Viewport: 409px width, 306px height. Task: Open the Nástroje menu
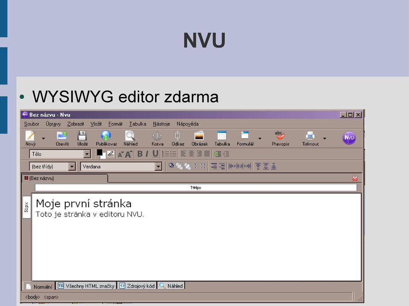point(161,124)
